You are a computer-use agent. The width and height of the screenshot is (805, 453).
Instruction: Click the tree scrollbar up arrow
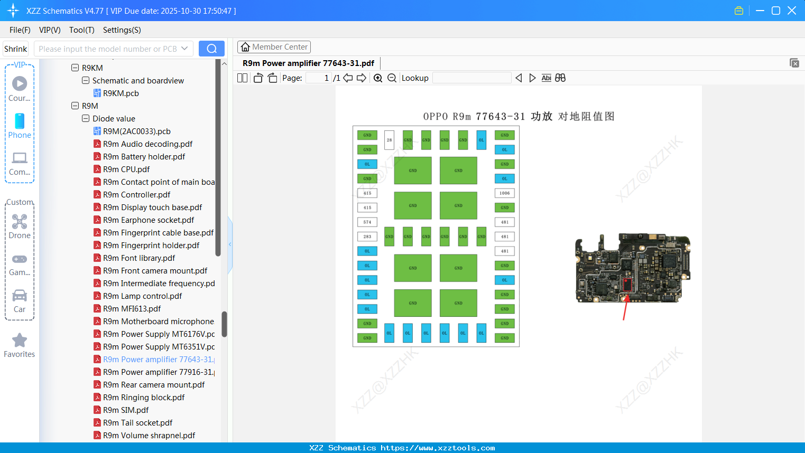tap(224, 64)
